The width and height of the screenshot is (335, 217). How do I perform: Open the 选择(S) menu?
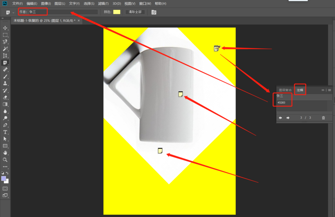89,4
